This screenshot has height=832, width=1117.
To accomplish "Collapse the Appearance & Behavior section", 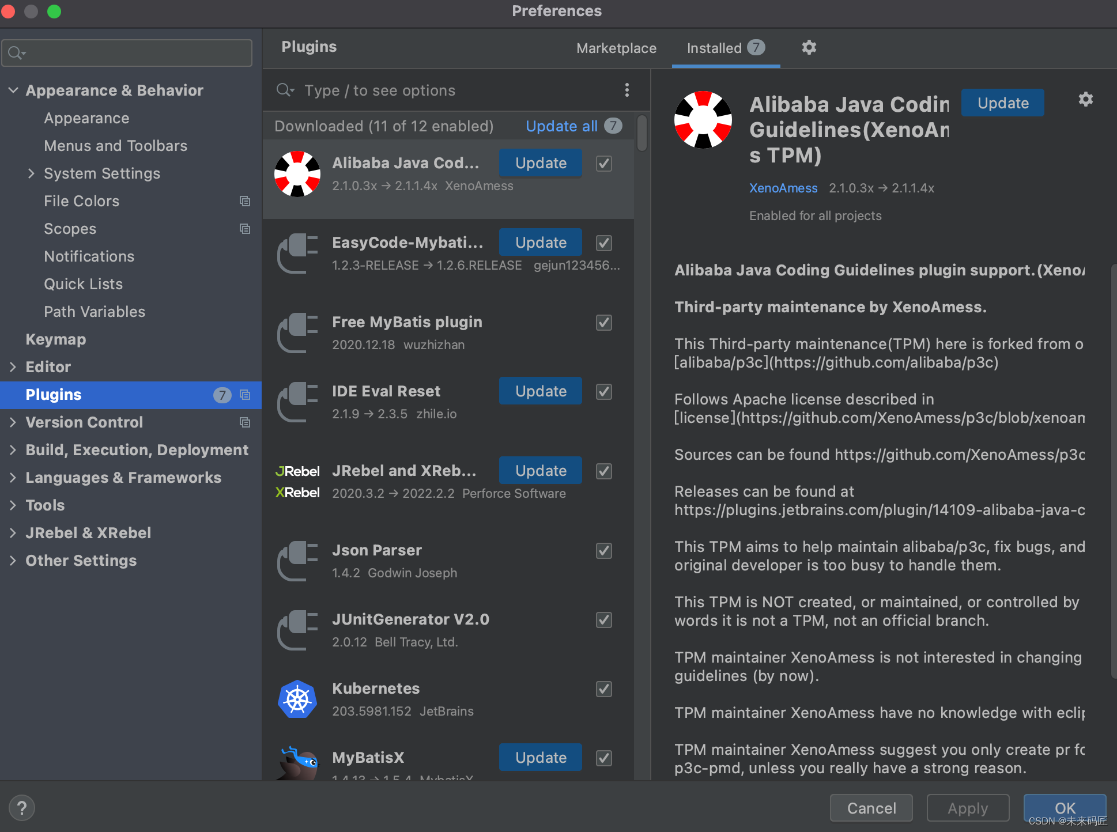I will click(x=13, y=90).
